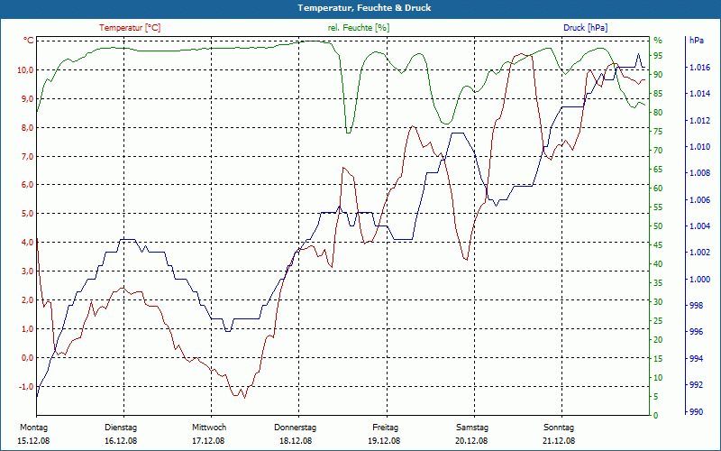Image resolution: width=721 pixels, height=451 pixels.
Task: Click the '95' humidity axis value
Action: pyautogui.click(x=658, y=56)
